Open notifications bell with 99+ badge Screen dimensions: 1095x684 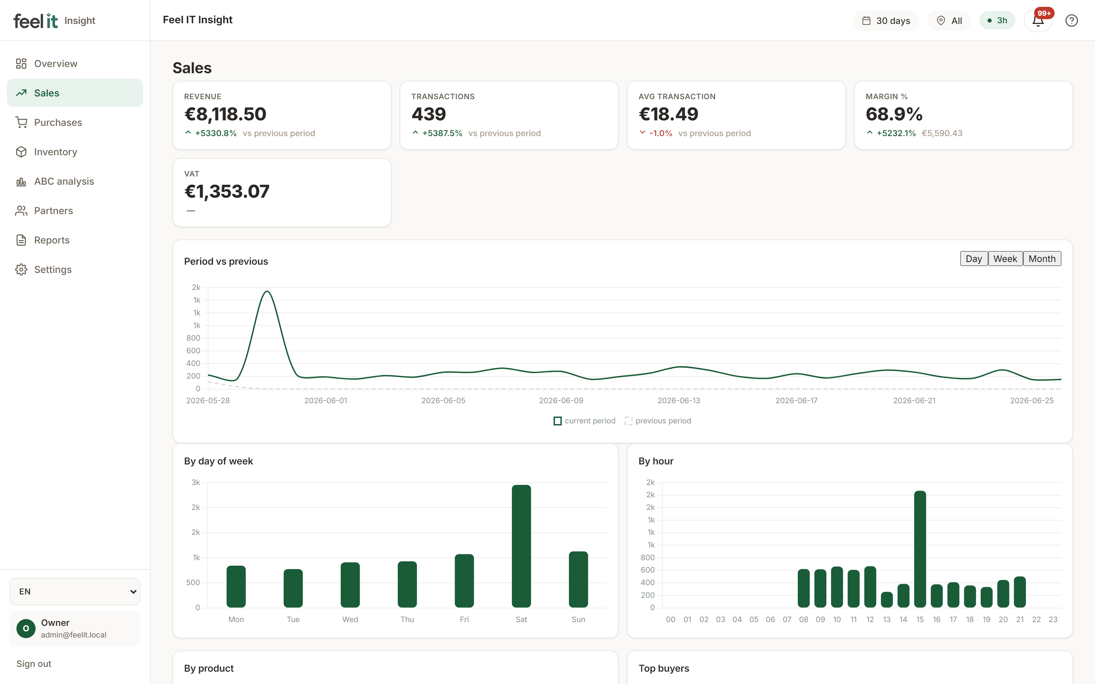tap(1038, 21)
